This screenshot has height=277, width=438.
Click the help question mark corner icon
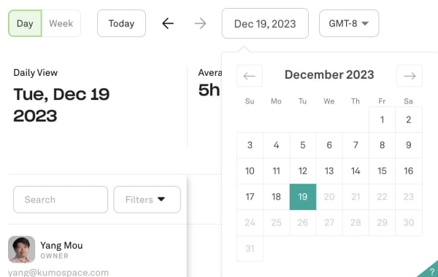430,270
